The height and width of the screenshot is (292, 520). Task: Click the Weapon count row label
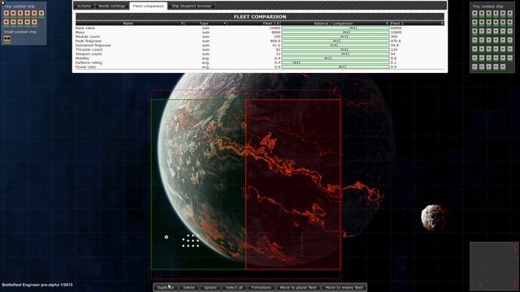pyautogui.click(x=89, y=54)
